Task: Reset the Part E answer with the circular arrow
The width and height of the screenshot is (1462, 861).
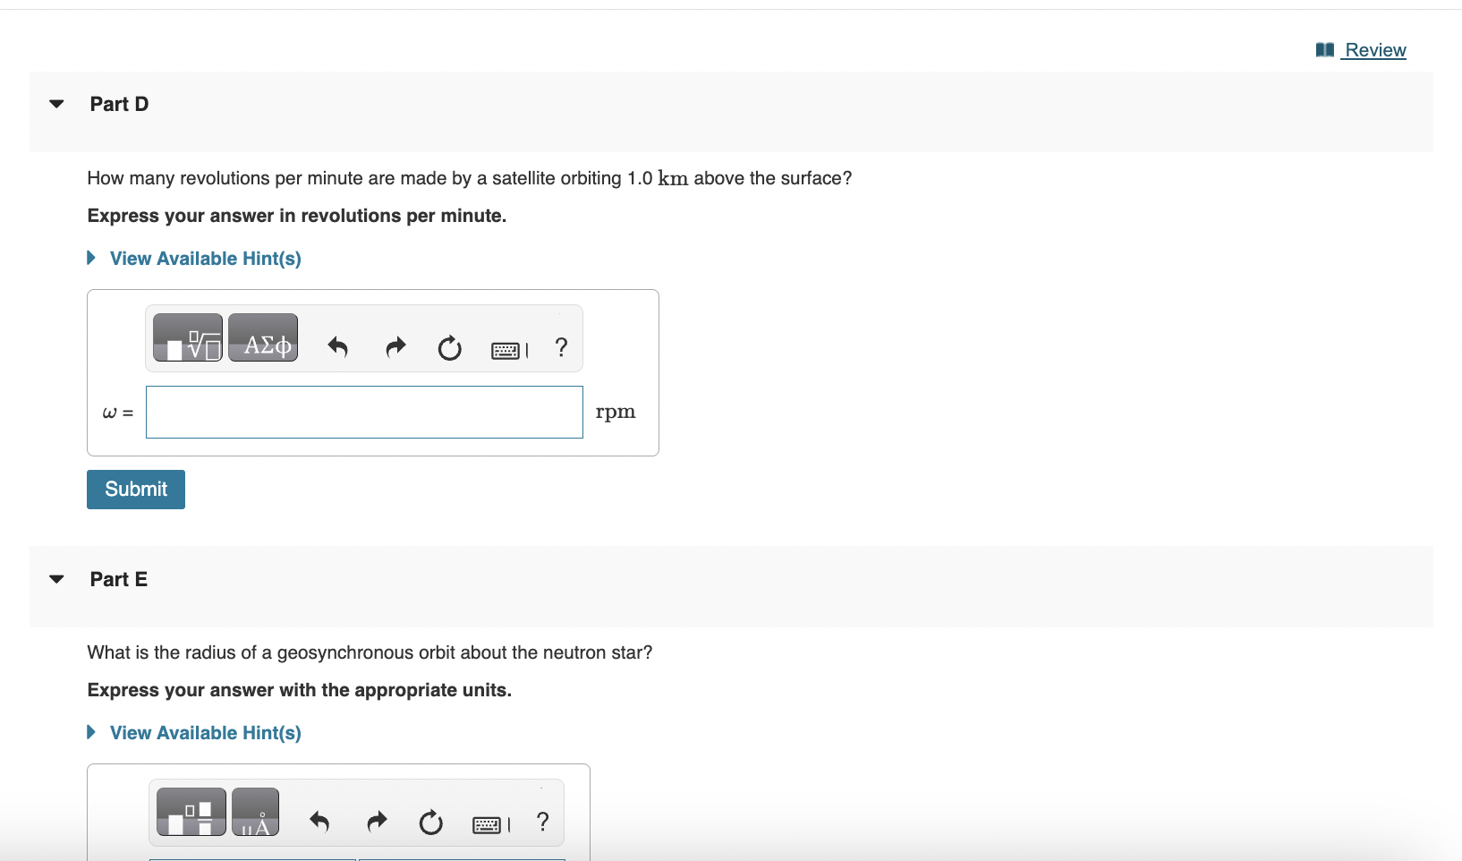Action: click(x=430, y=822)
